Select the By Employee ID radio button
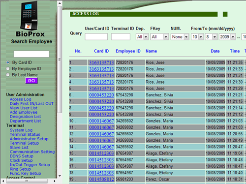 click(x=7, y=68)
